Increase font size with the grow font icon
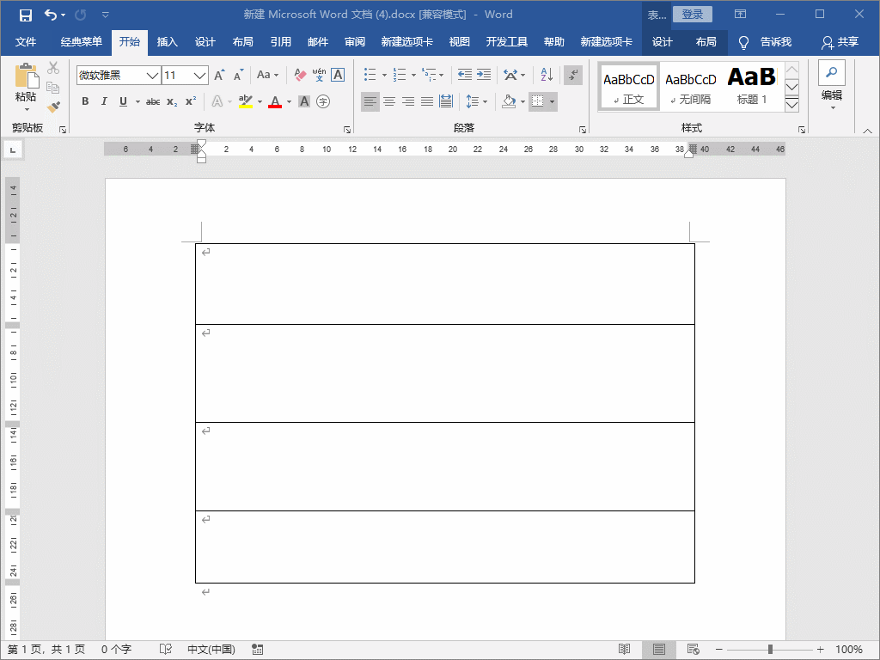880x660 pixels. [219, 75]
